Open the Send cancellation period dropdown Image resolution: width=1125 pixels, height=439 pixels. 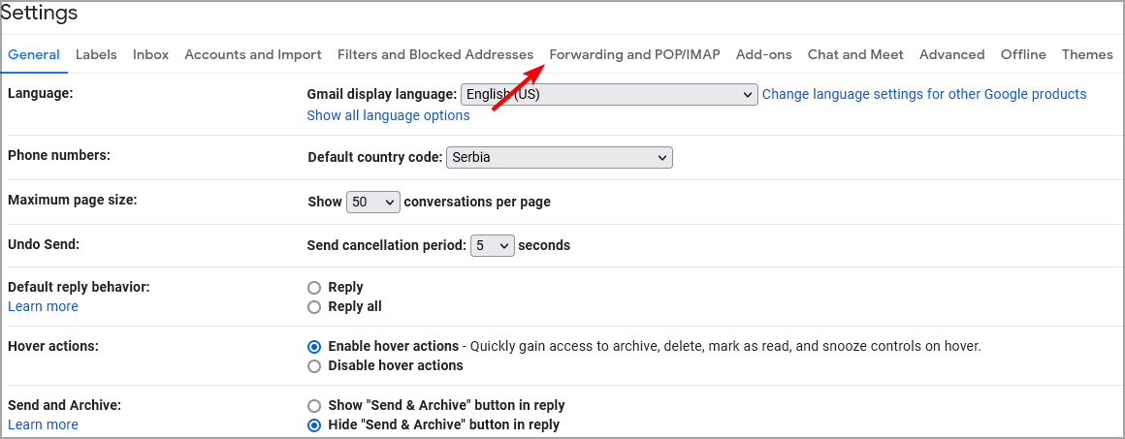[493, 245]
